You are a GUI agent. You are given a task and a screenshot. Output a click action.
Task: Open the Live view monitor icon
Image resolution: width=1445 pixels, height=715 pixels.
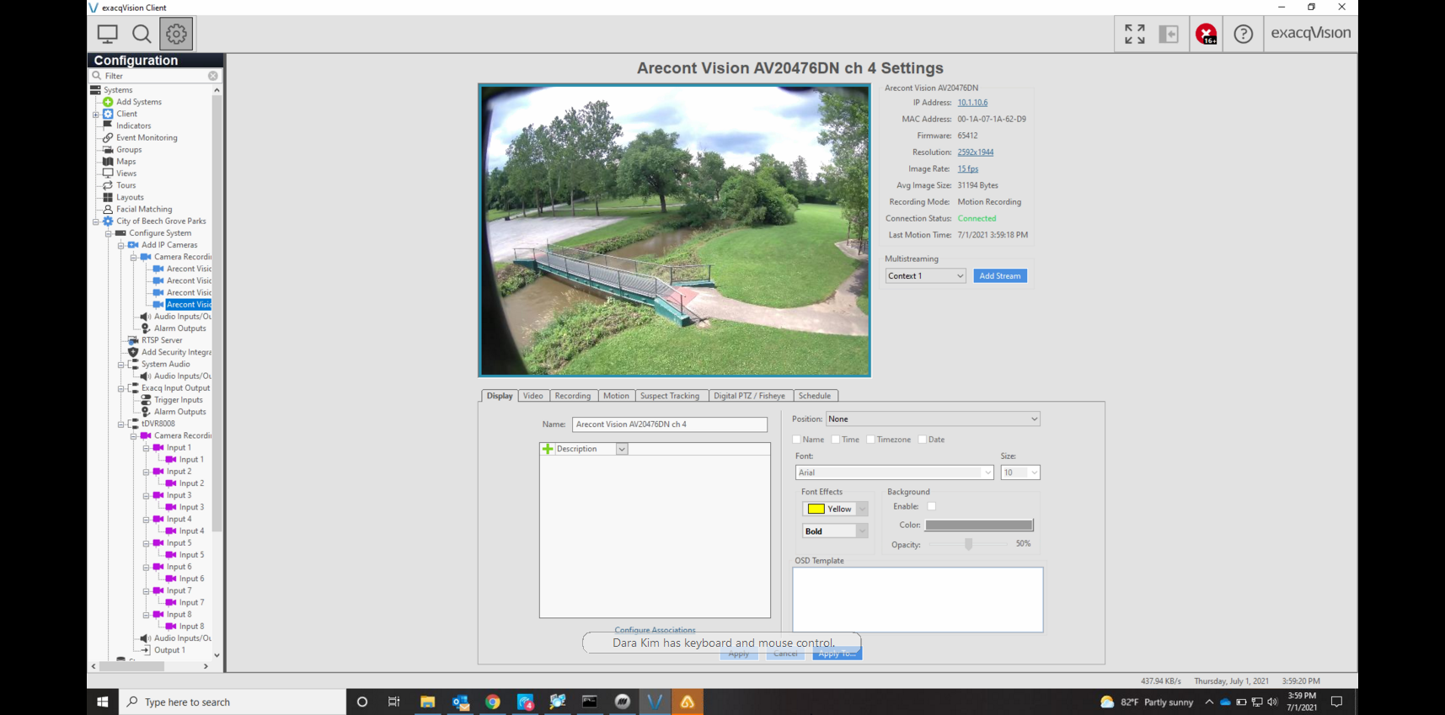pyautogui.click(x=108, y=34)
